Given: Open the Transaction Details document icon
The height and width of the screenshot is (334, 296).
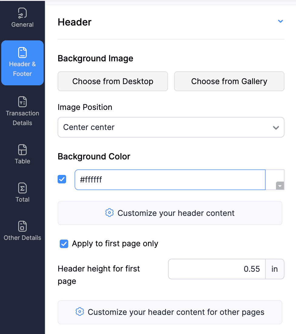Looking at the screenshot, I should 22,102.
